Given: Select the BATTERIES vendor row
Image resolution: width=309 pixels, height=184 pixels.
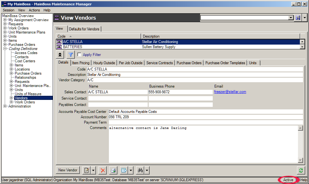Looking at the screenshot, I should (178, 47).
